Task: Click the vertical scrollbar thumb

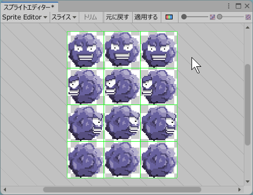Action: pos(248,105)
